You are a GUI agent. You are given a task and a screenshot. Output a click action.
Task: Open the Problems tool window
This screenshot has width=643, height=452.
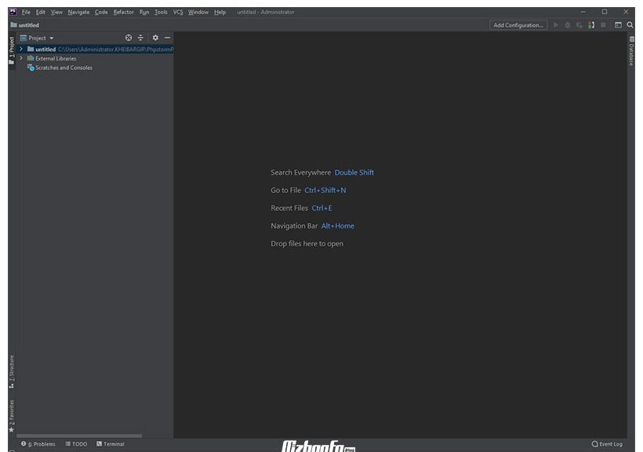tap(38, 444)
